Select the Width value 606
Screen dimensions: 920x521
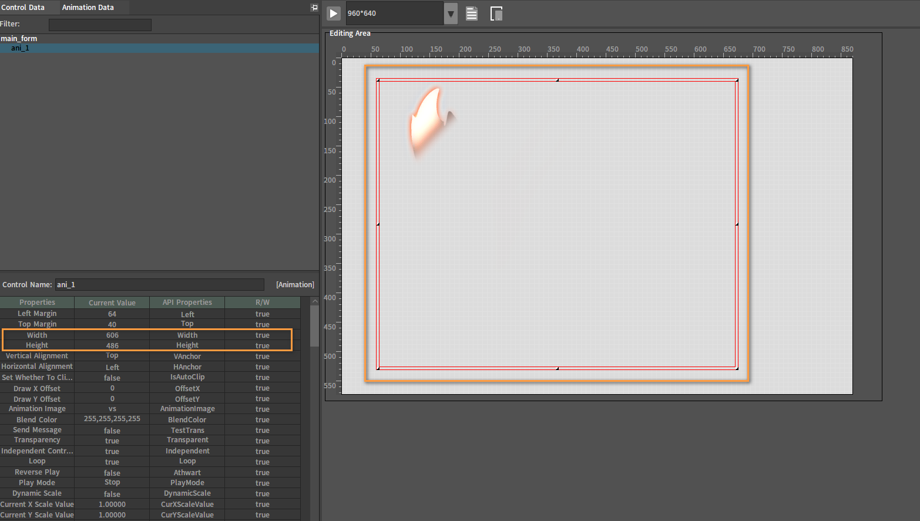[112, 335]
